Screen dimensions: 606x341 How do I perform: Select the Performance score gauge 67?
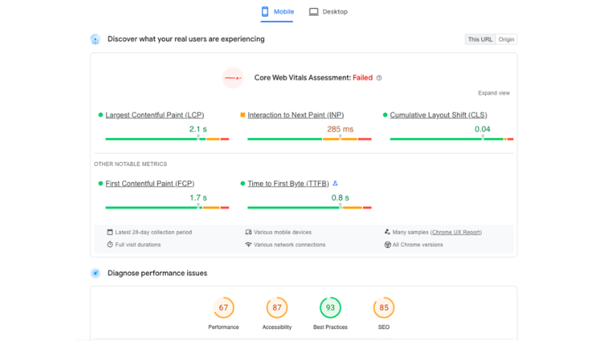click(x=223, y=308)
